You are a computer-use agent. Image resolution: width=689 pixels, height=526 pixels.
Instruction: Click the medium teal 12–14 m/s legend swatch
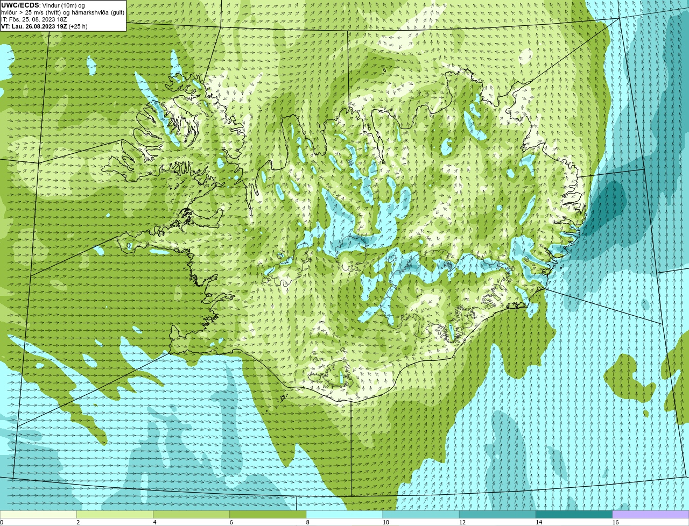tap(497, 514)
